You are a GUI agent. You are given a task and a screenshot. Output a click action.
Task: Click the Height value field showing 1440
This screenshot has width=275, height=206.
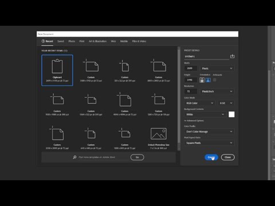click(191, 80)
